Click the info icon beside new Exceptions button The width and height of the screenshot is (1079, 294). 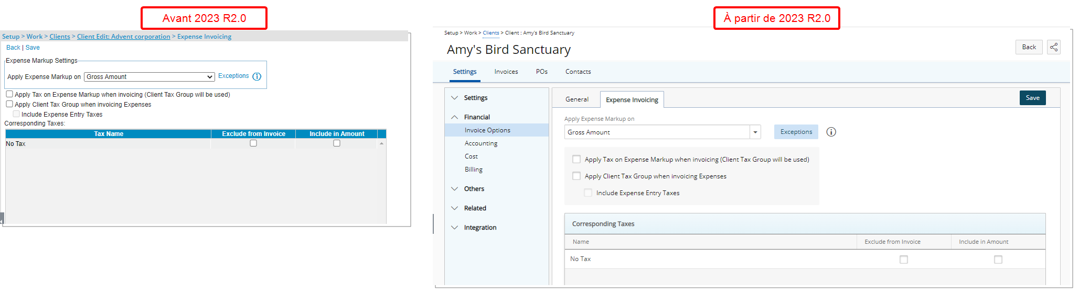(x=831, y=132)
